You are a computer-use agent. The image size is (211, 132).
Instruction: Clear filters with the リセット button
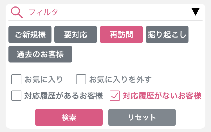(142, 117)
